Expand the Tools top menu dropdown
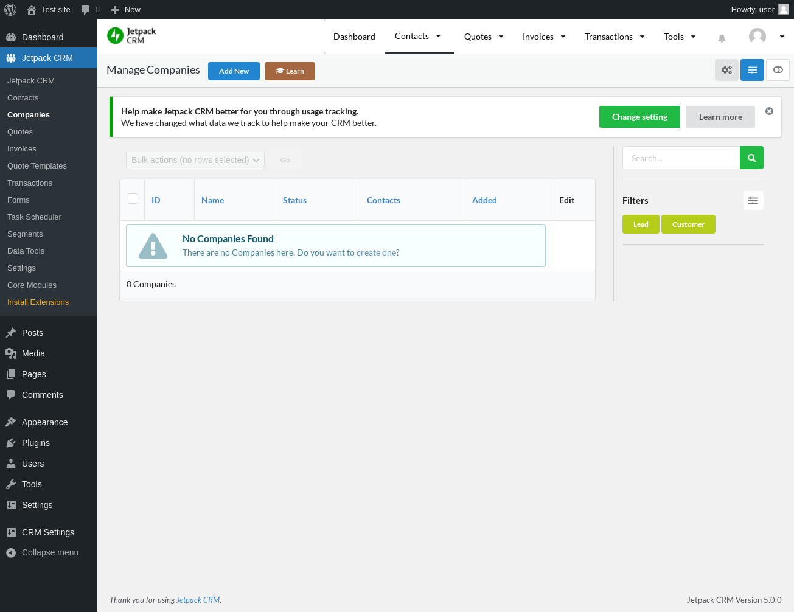 [x=693, y=37]
